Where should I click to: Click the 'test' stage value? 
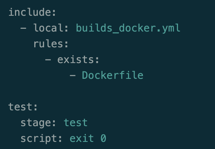coord(76,122)
